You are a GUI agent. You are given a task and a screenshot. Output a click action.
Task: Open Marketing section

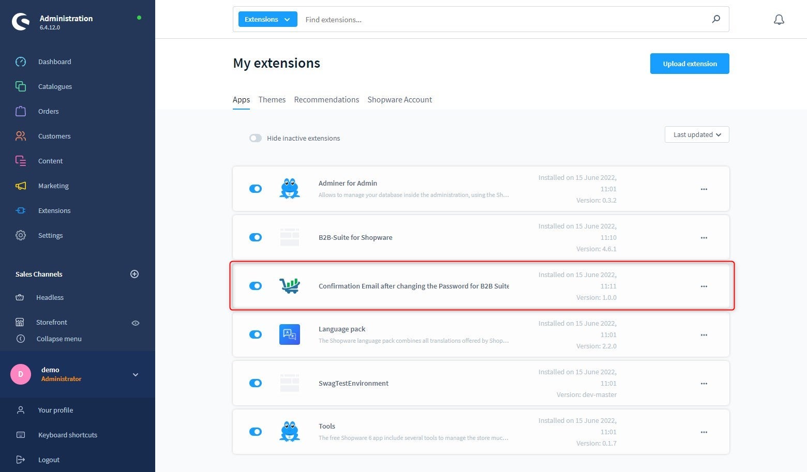coord(53,186)
